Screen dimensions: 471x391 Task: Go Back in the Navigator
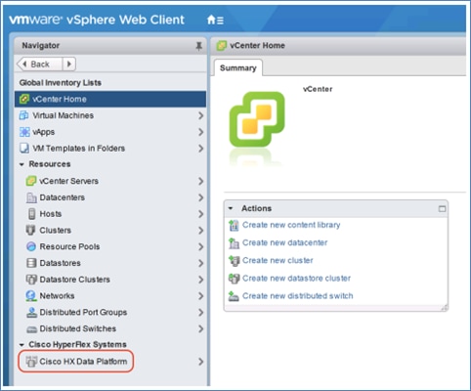pyautogui.click(x=39, y=64)
